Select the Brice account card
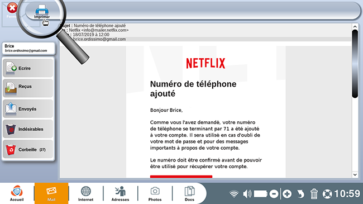 pyautogui.click(x=28, y=48)
